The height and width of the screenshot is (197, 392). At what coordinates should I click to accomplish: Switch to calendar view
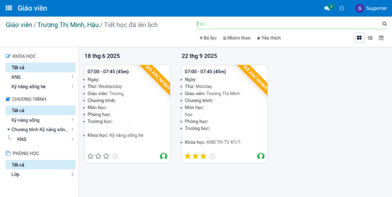click(x=381, y=38)
